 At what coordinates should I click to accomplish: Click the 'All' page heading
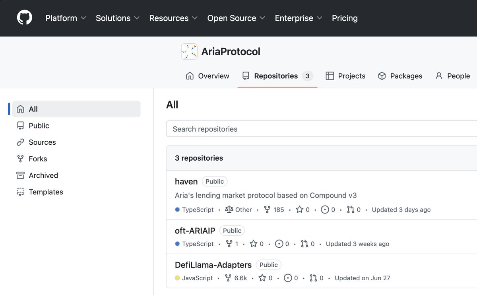point(172,105)
